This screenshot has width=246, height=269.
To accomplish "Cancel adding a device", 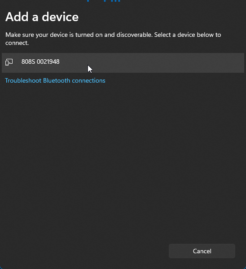I will click(x=202, y=251).
